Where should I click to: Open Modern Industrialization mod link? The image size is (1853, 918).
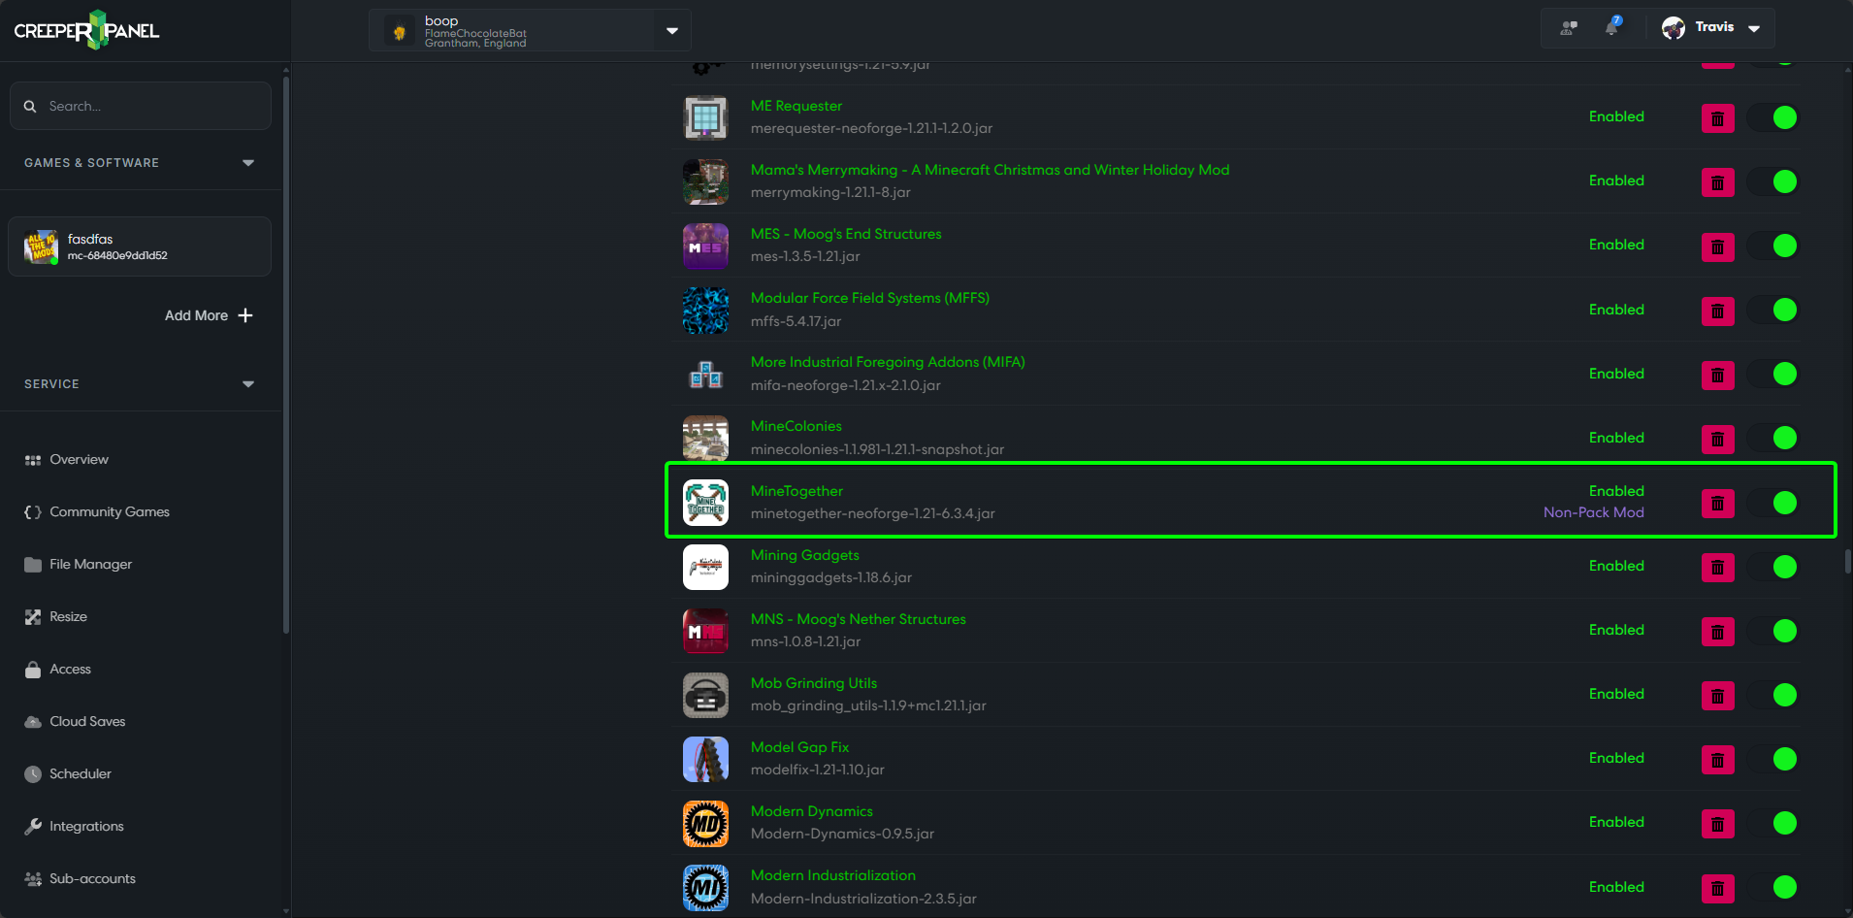point(832,875)
